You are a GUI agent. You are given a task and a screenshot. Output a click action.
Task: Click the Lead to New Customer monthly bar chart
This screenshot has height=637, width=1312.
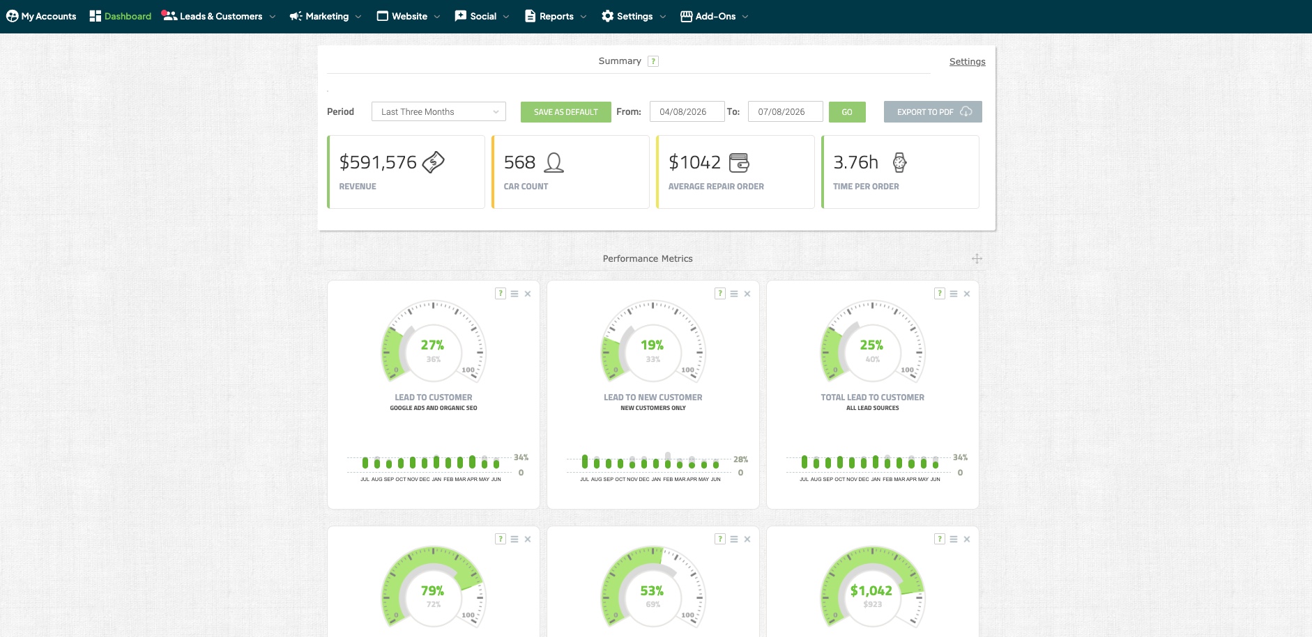coord(657,466)
